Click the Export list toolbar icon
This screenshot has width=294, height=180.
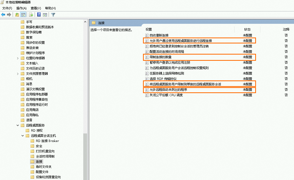[31, 15]
